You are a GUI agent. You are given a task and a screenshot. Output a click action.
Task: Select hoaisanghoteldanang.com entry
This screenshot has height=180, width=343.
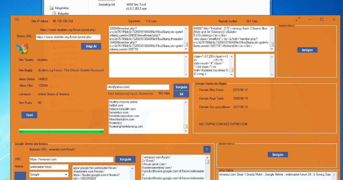pos(126,126)
